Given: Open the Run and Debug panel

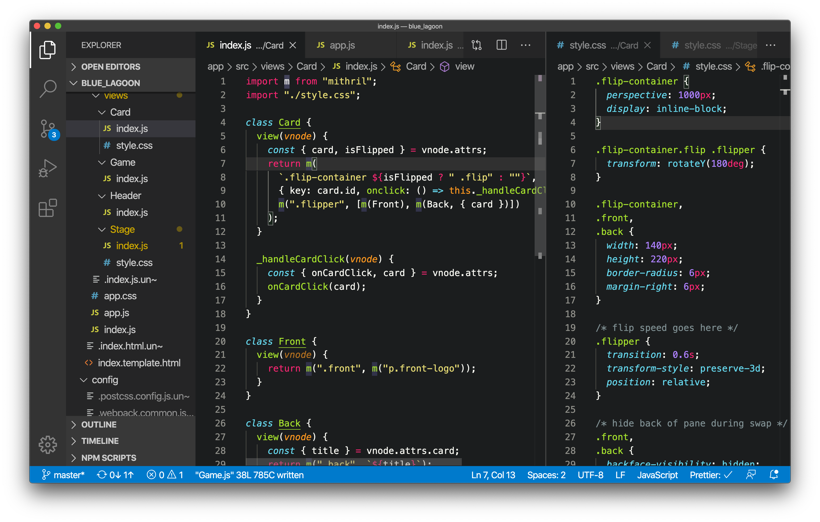Looking at the screenshot, I should (x=48, y=167).
